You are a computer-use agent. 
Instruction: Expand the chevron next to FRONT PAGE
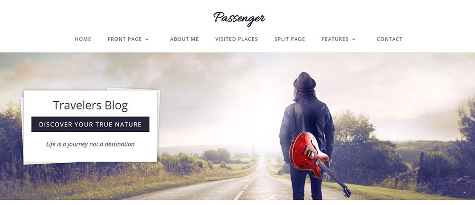(147, 39)
